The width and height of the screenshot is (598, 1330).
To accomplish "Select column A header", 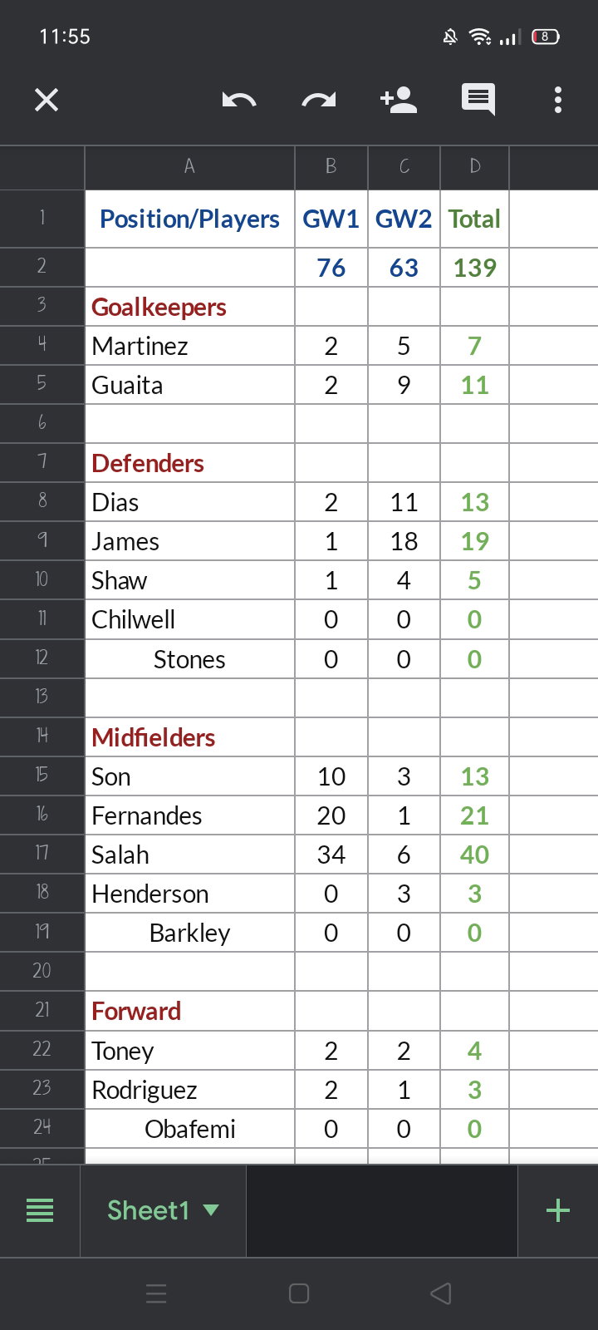I will [189, 167].
